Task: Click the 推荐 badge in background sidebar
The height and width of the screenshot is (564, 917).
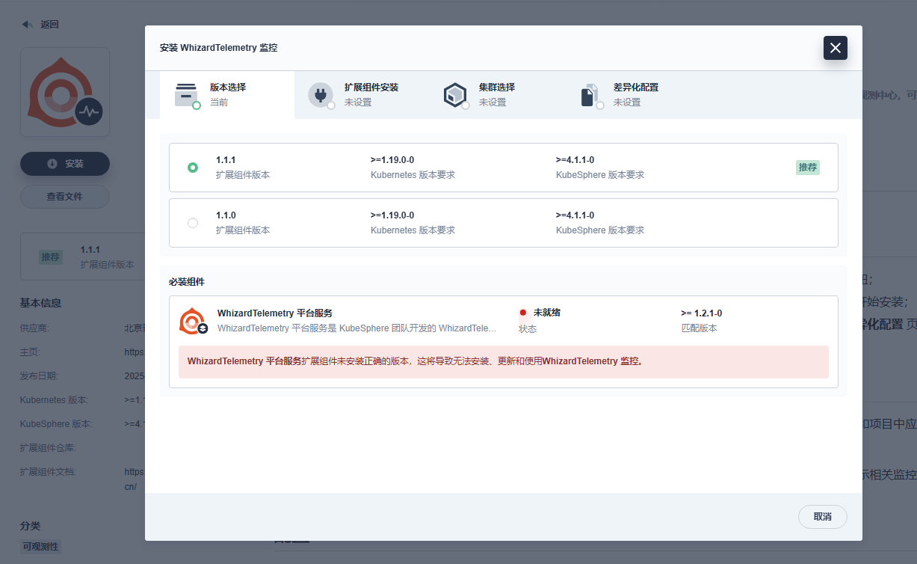Action: click(51, 257)
